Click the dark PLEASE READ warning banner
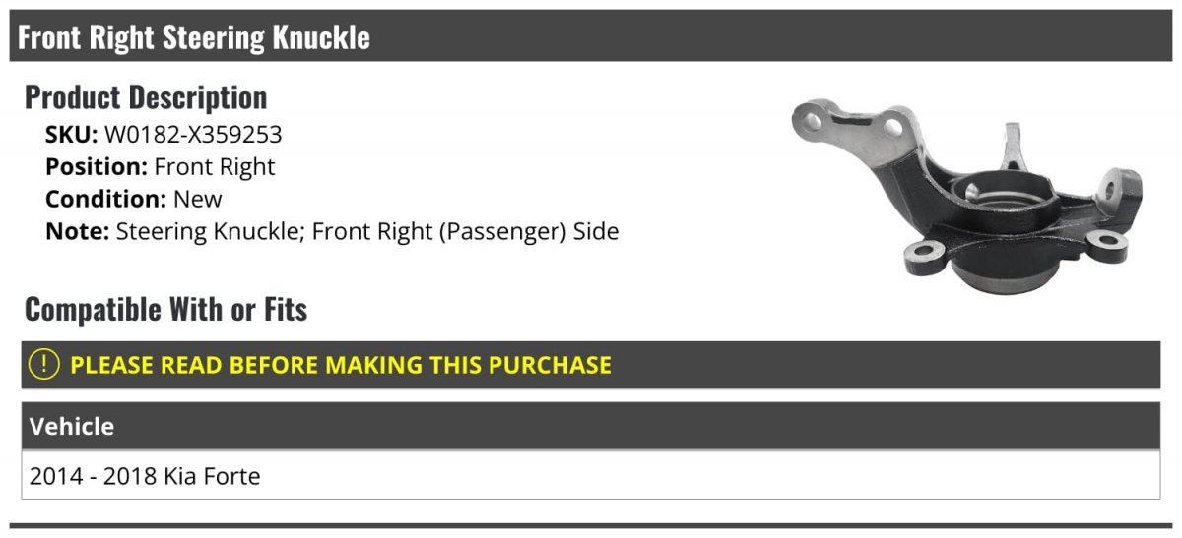1182x538 pixels. [x=590, y=365]
